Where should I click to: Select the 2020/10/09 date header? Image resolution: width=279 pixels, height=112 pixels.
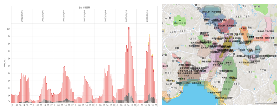(x=106, y=16)
